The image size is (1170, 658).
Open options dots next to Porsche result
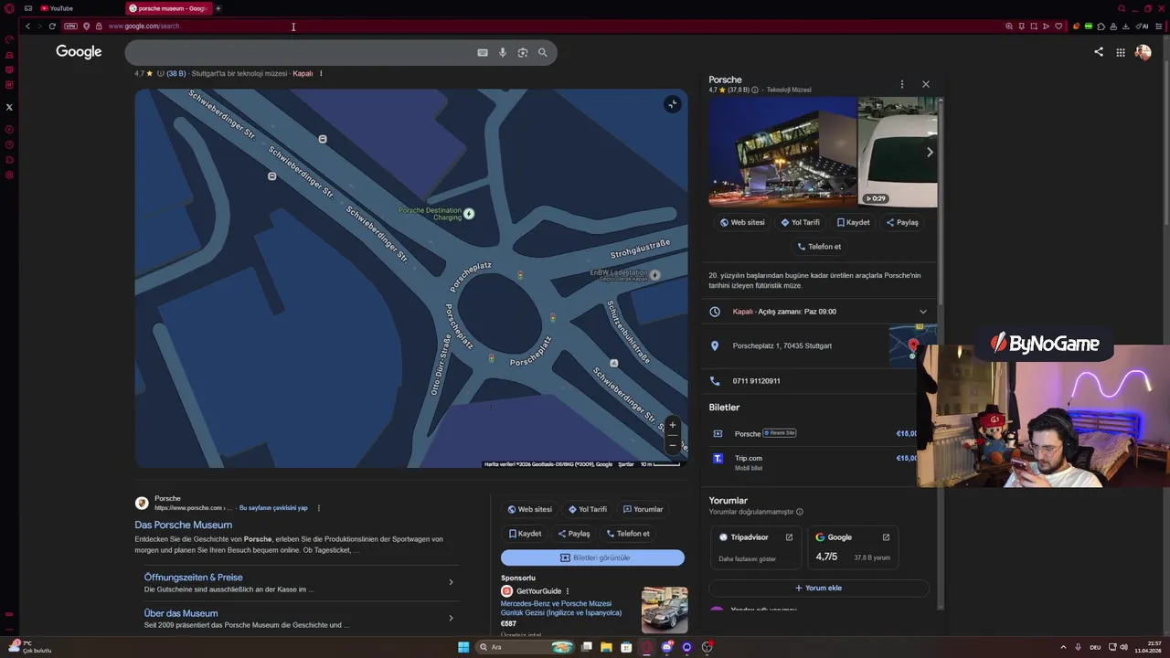[319, 508]
